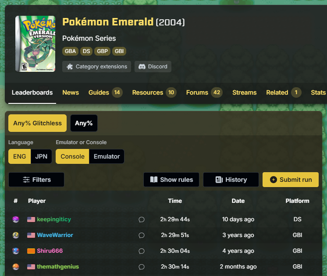Image resolution: width=327 pixels, height=276 pixels.
Task: Open the Leaderboards tab
Action: tap(32, 92)
